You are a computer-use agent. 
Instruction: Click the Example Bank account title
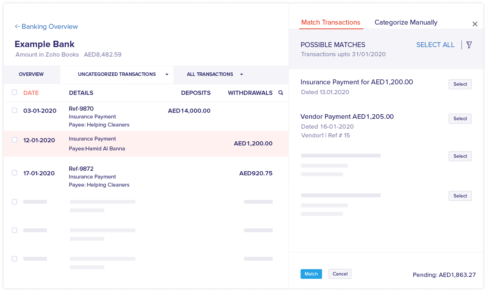click(45, 44)
